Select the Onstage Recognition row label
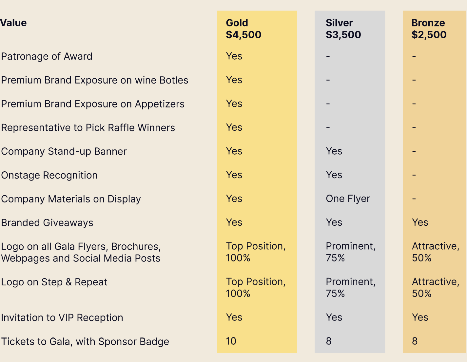Screen dimensions: 467x362 pos(49,175)
